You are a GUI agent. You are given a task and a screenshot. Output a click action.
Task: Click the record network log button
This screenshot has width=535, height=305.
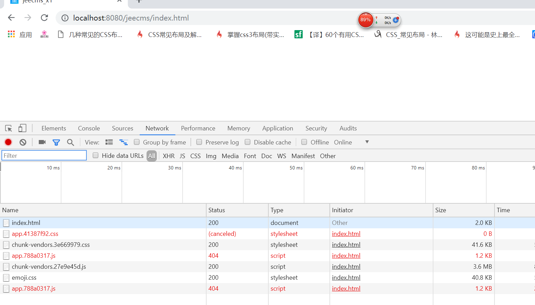click(8, 142)
